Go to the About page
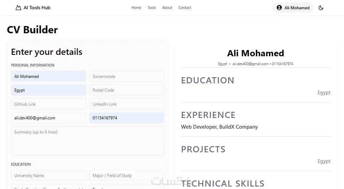344x189 pixels. coord(167,8)
